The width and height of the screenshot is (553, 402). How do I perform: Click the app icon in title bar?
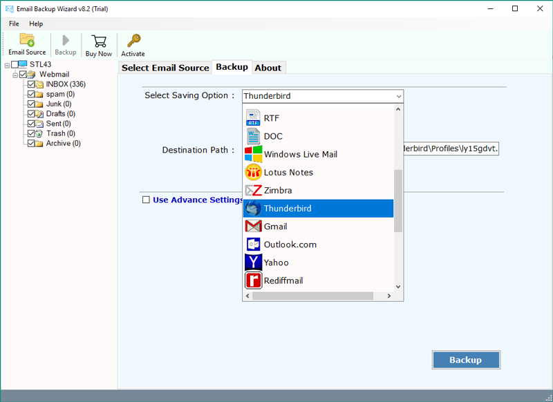[x=10, y=9]
